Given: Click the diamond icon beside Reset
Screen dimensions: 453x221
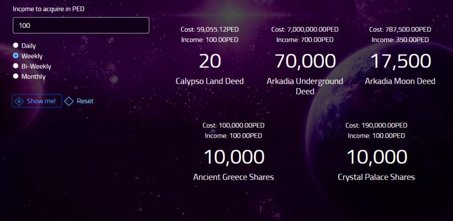Looking at the screenshot, I should (69, 101).
